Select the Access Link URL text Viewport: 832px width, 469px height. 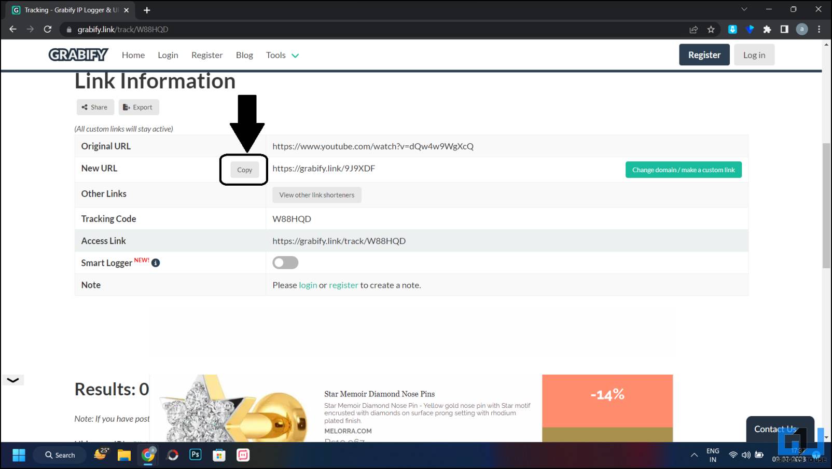pyautogui.click(x=339, y=241)
